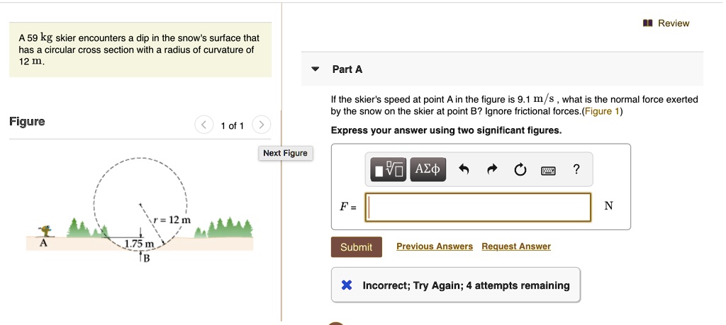Click the undo arrow icon
Screen dimensions: 726x325
click(x=464, y=169)
